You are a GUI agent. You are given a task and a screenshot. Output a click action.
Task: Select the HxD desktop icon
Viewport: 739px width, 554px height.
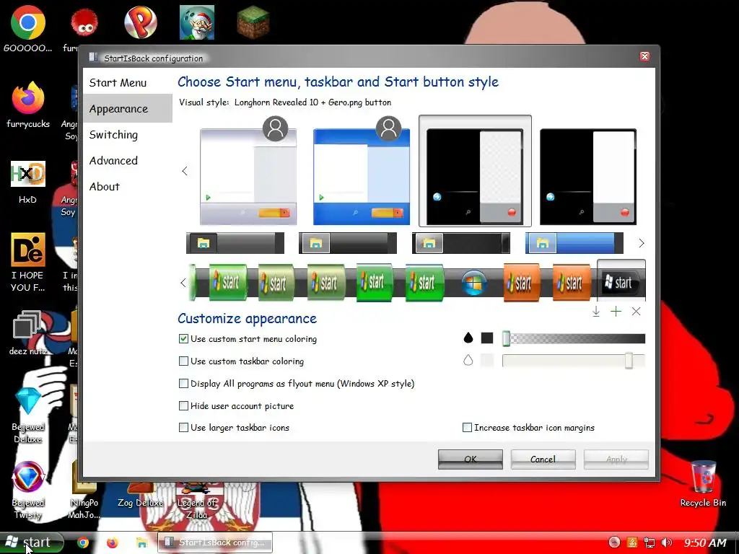(x=28, y=183)
